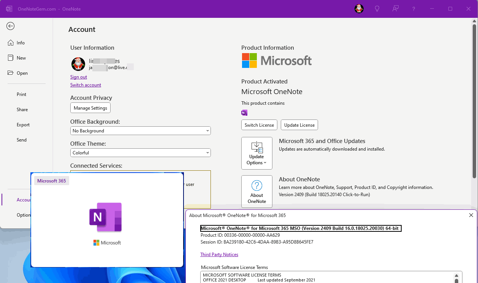This screenshot has height=283, width=478.
Task: Open the Office Theme dropdown
Action: pos(141,153)
